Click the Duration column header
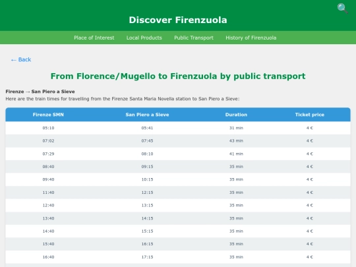 (236, 115)
